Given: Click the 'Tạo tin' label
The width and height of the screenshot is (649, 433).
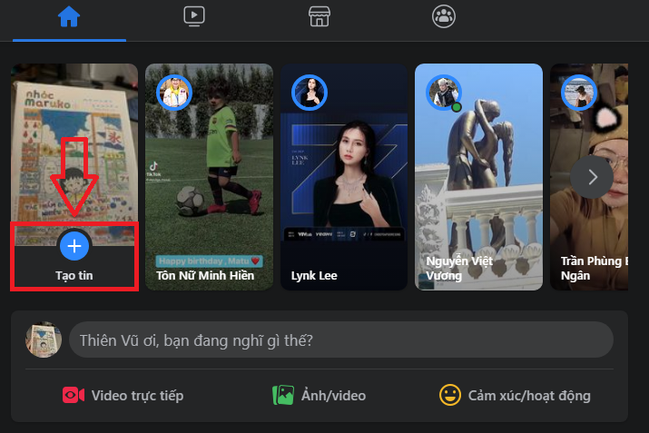Looking at the screenshot, I should 74,276.
